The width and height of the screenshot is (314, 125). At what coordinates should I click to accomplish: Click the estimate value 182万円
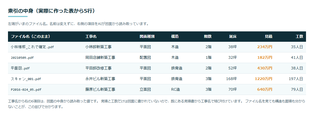[x=265, y=58]
